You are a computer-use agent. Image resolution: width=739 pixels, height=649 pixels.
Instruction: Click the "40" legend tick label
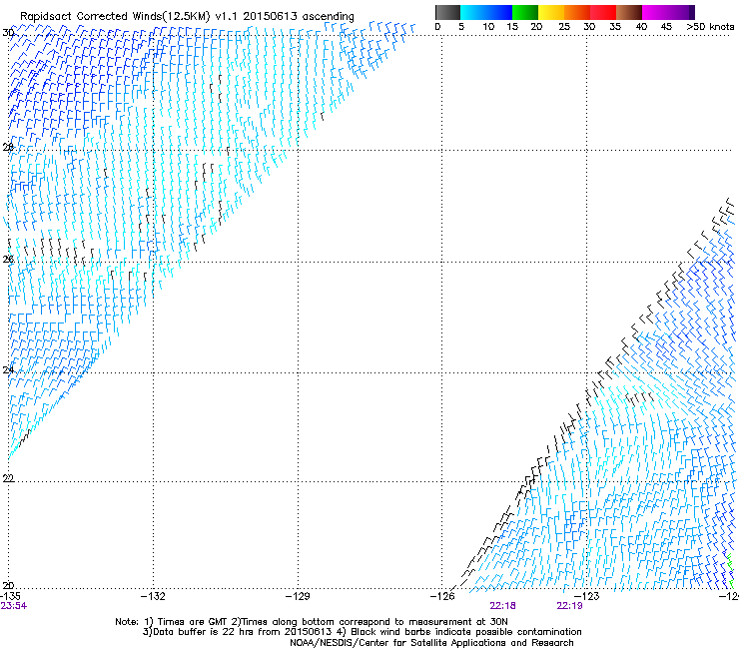click(x=641, y=27)
